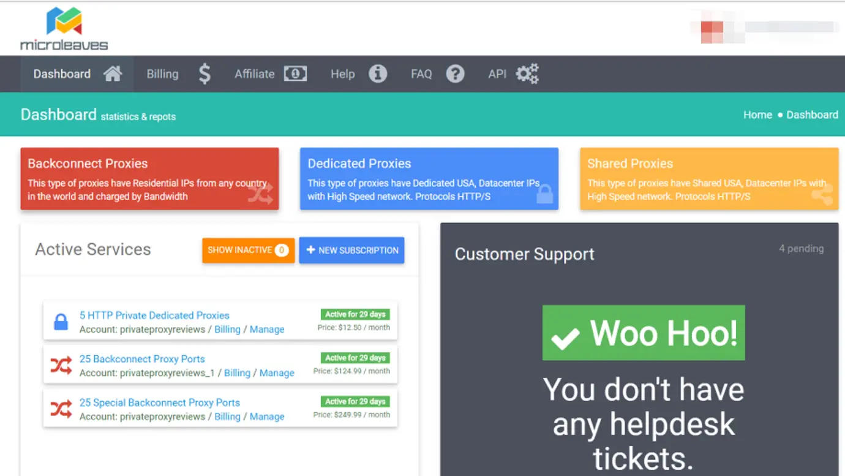Click the New Subscription button
Image resolution: width=845 pixels, height=476 pixels.
[351, 250]
